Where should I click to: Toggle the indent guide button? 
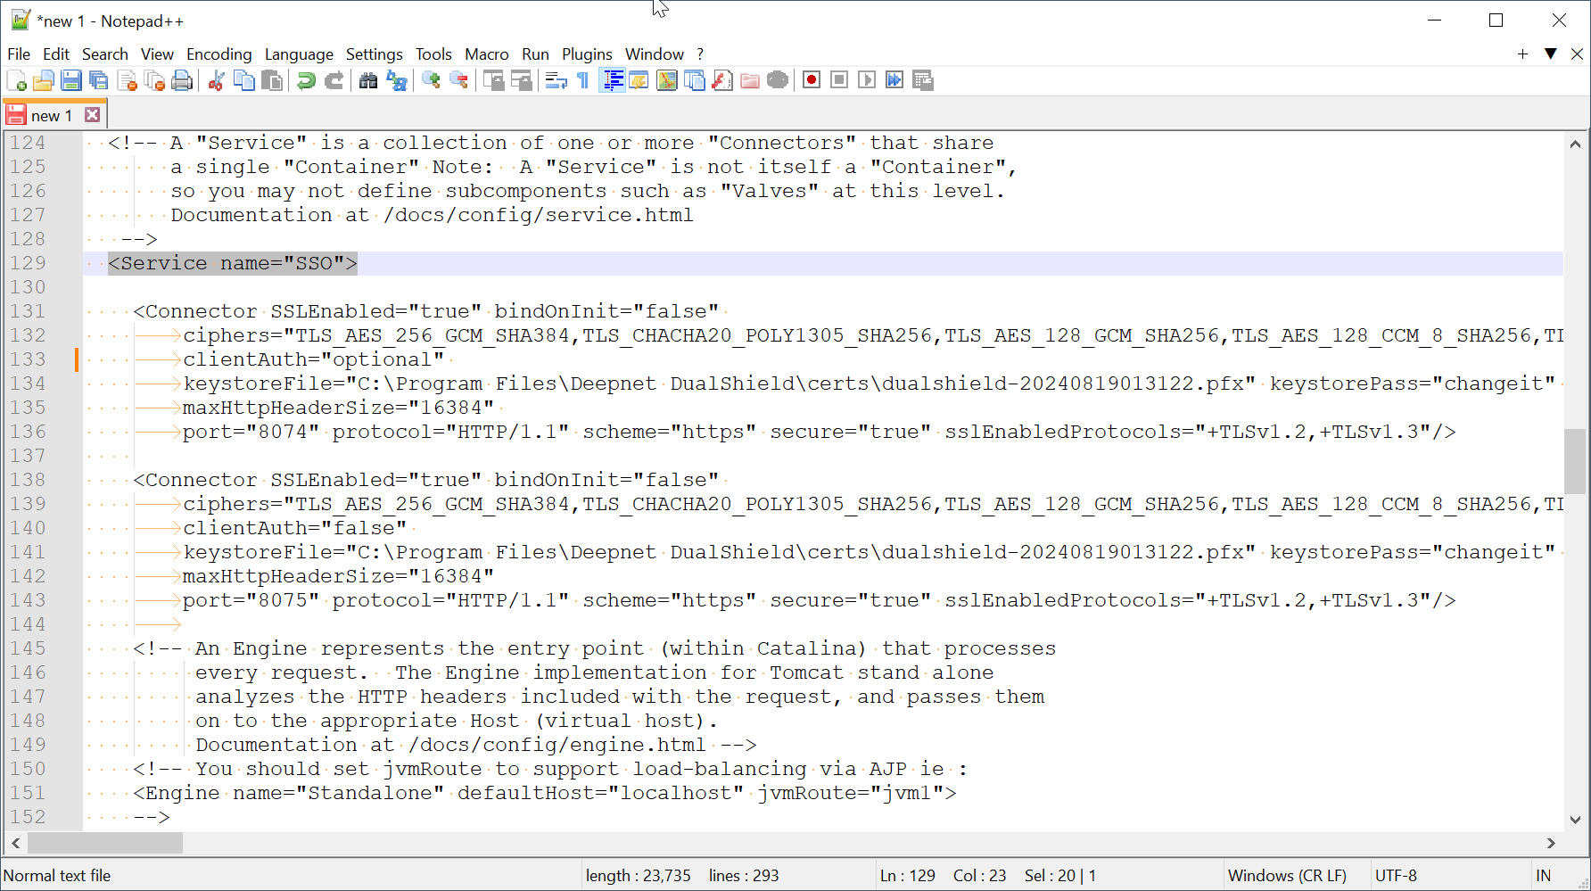[613, 80]
